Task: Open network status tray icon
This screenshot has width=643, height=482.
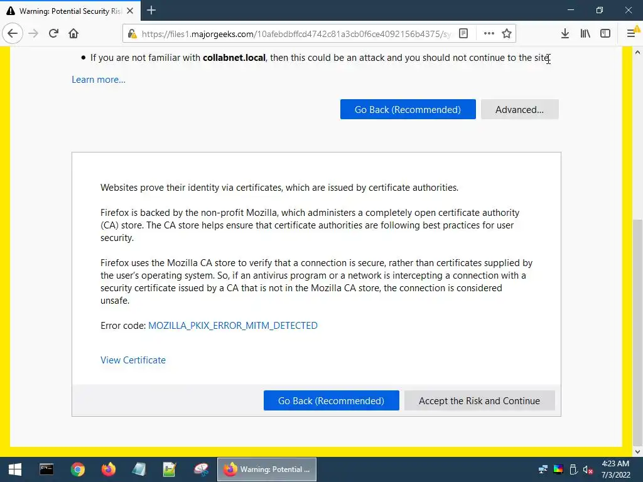Action: 543,469
